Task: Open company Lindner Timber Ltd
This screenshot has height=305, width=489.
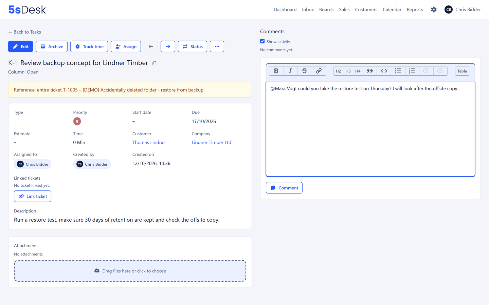Action: (211, 142)
